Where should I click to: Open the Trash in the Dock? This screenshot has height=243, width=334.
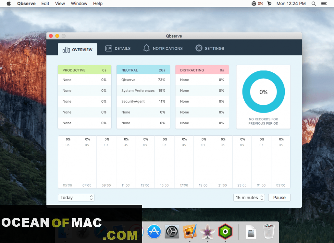(x=269, y=232)
